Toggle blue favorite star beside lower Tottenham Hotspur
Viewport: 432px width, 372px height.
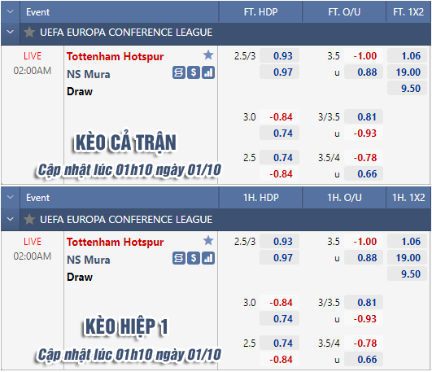pos(208,241)
